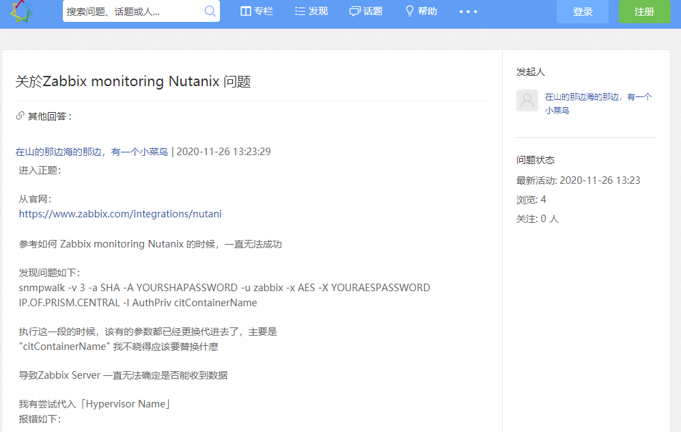
Task: Click the 从官网 line
Action: pos(36,199)
